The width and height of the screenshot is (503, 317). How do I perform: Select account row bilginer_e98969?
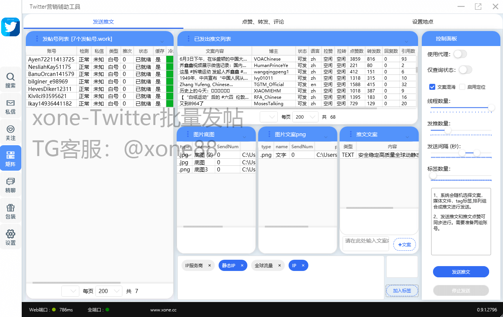[x=100, y=82]
